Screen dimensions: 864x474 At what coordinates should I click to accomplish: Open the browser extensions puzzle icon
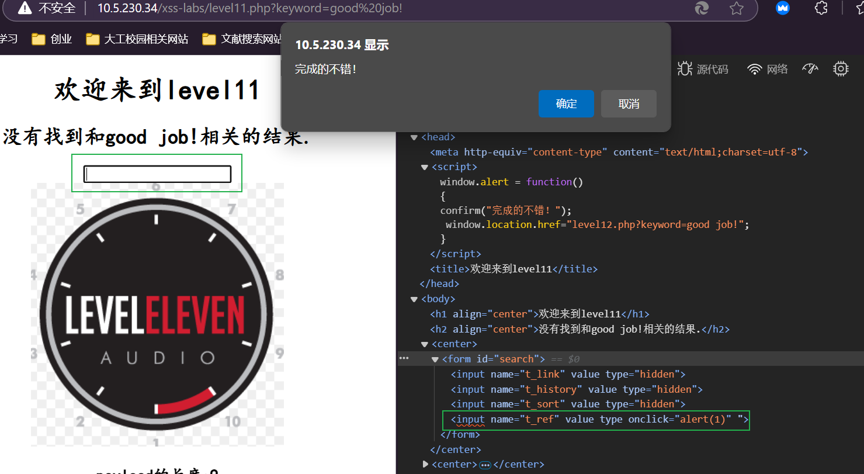821,8
